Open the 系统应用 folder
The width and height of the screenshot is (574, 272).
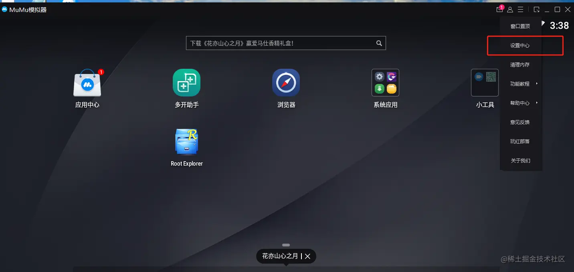[385, 83]
